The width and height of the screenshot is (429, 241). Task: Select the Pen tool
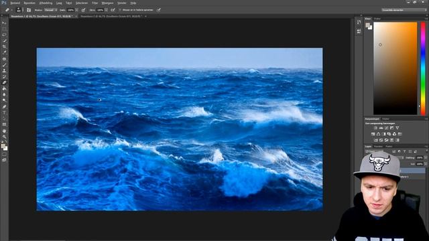pyautogui.click(x=4, y=106)
